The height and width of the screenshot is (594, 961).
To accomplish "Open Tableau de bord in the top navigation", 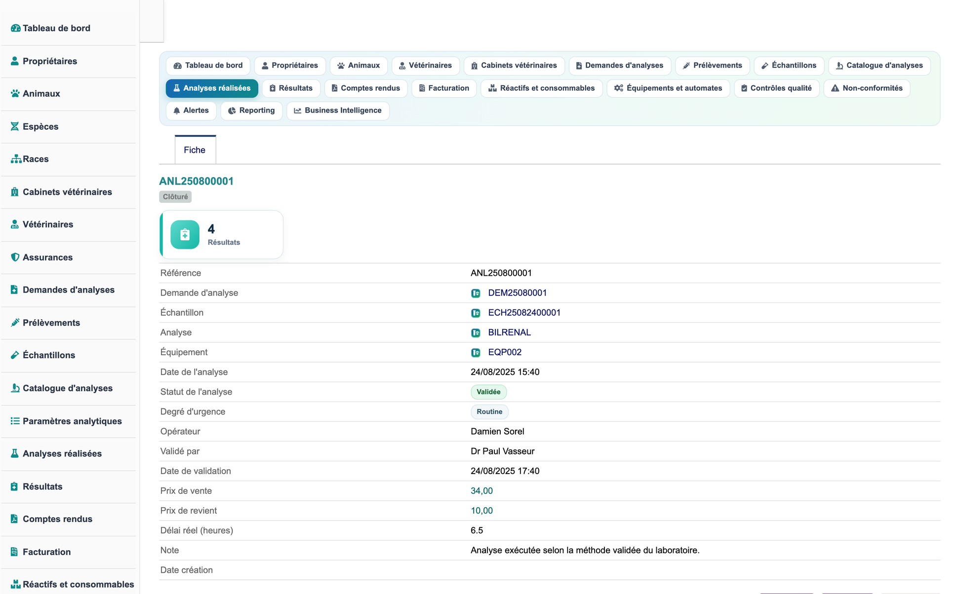I will tap(208, 66).
